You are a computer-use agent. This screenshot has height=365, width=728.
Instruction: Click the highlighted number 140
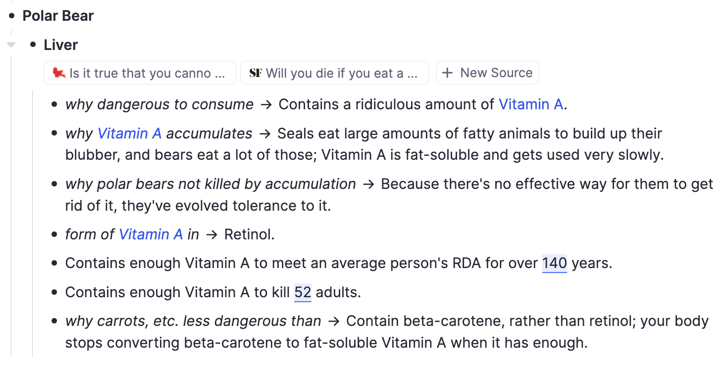click(x=554, y=263)
